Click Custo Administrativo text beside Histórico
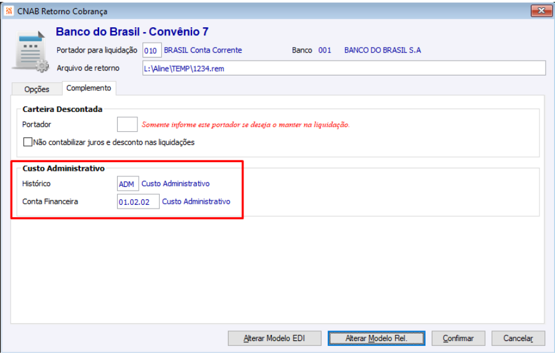The width and height of the screenshot is (555, 354). pyautogui.click(x=175, y=184)
